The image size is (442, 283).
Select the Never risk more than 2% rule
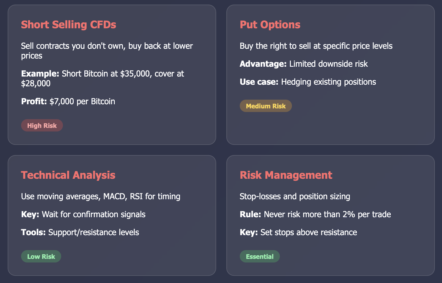tap(315, 214)
